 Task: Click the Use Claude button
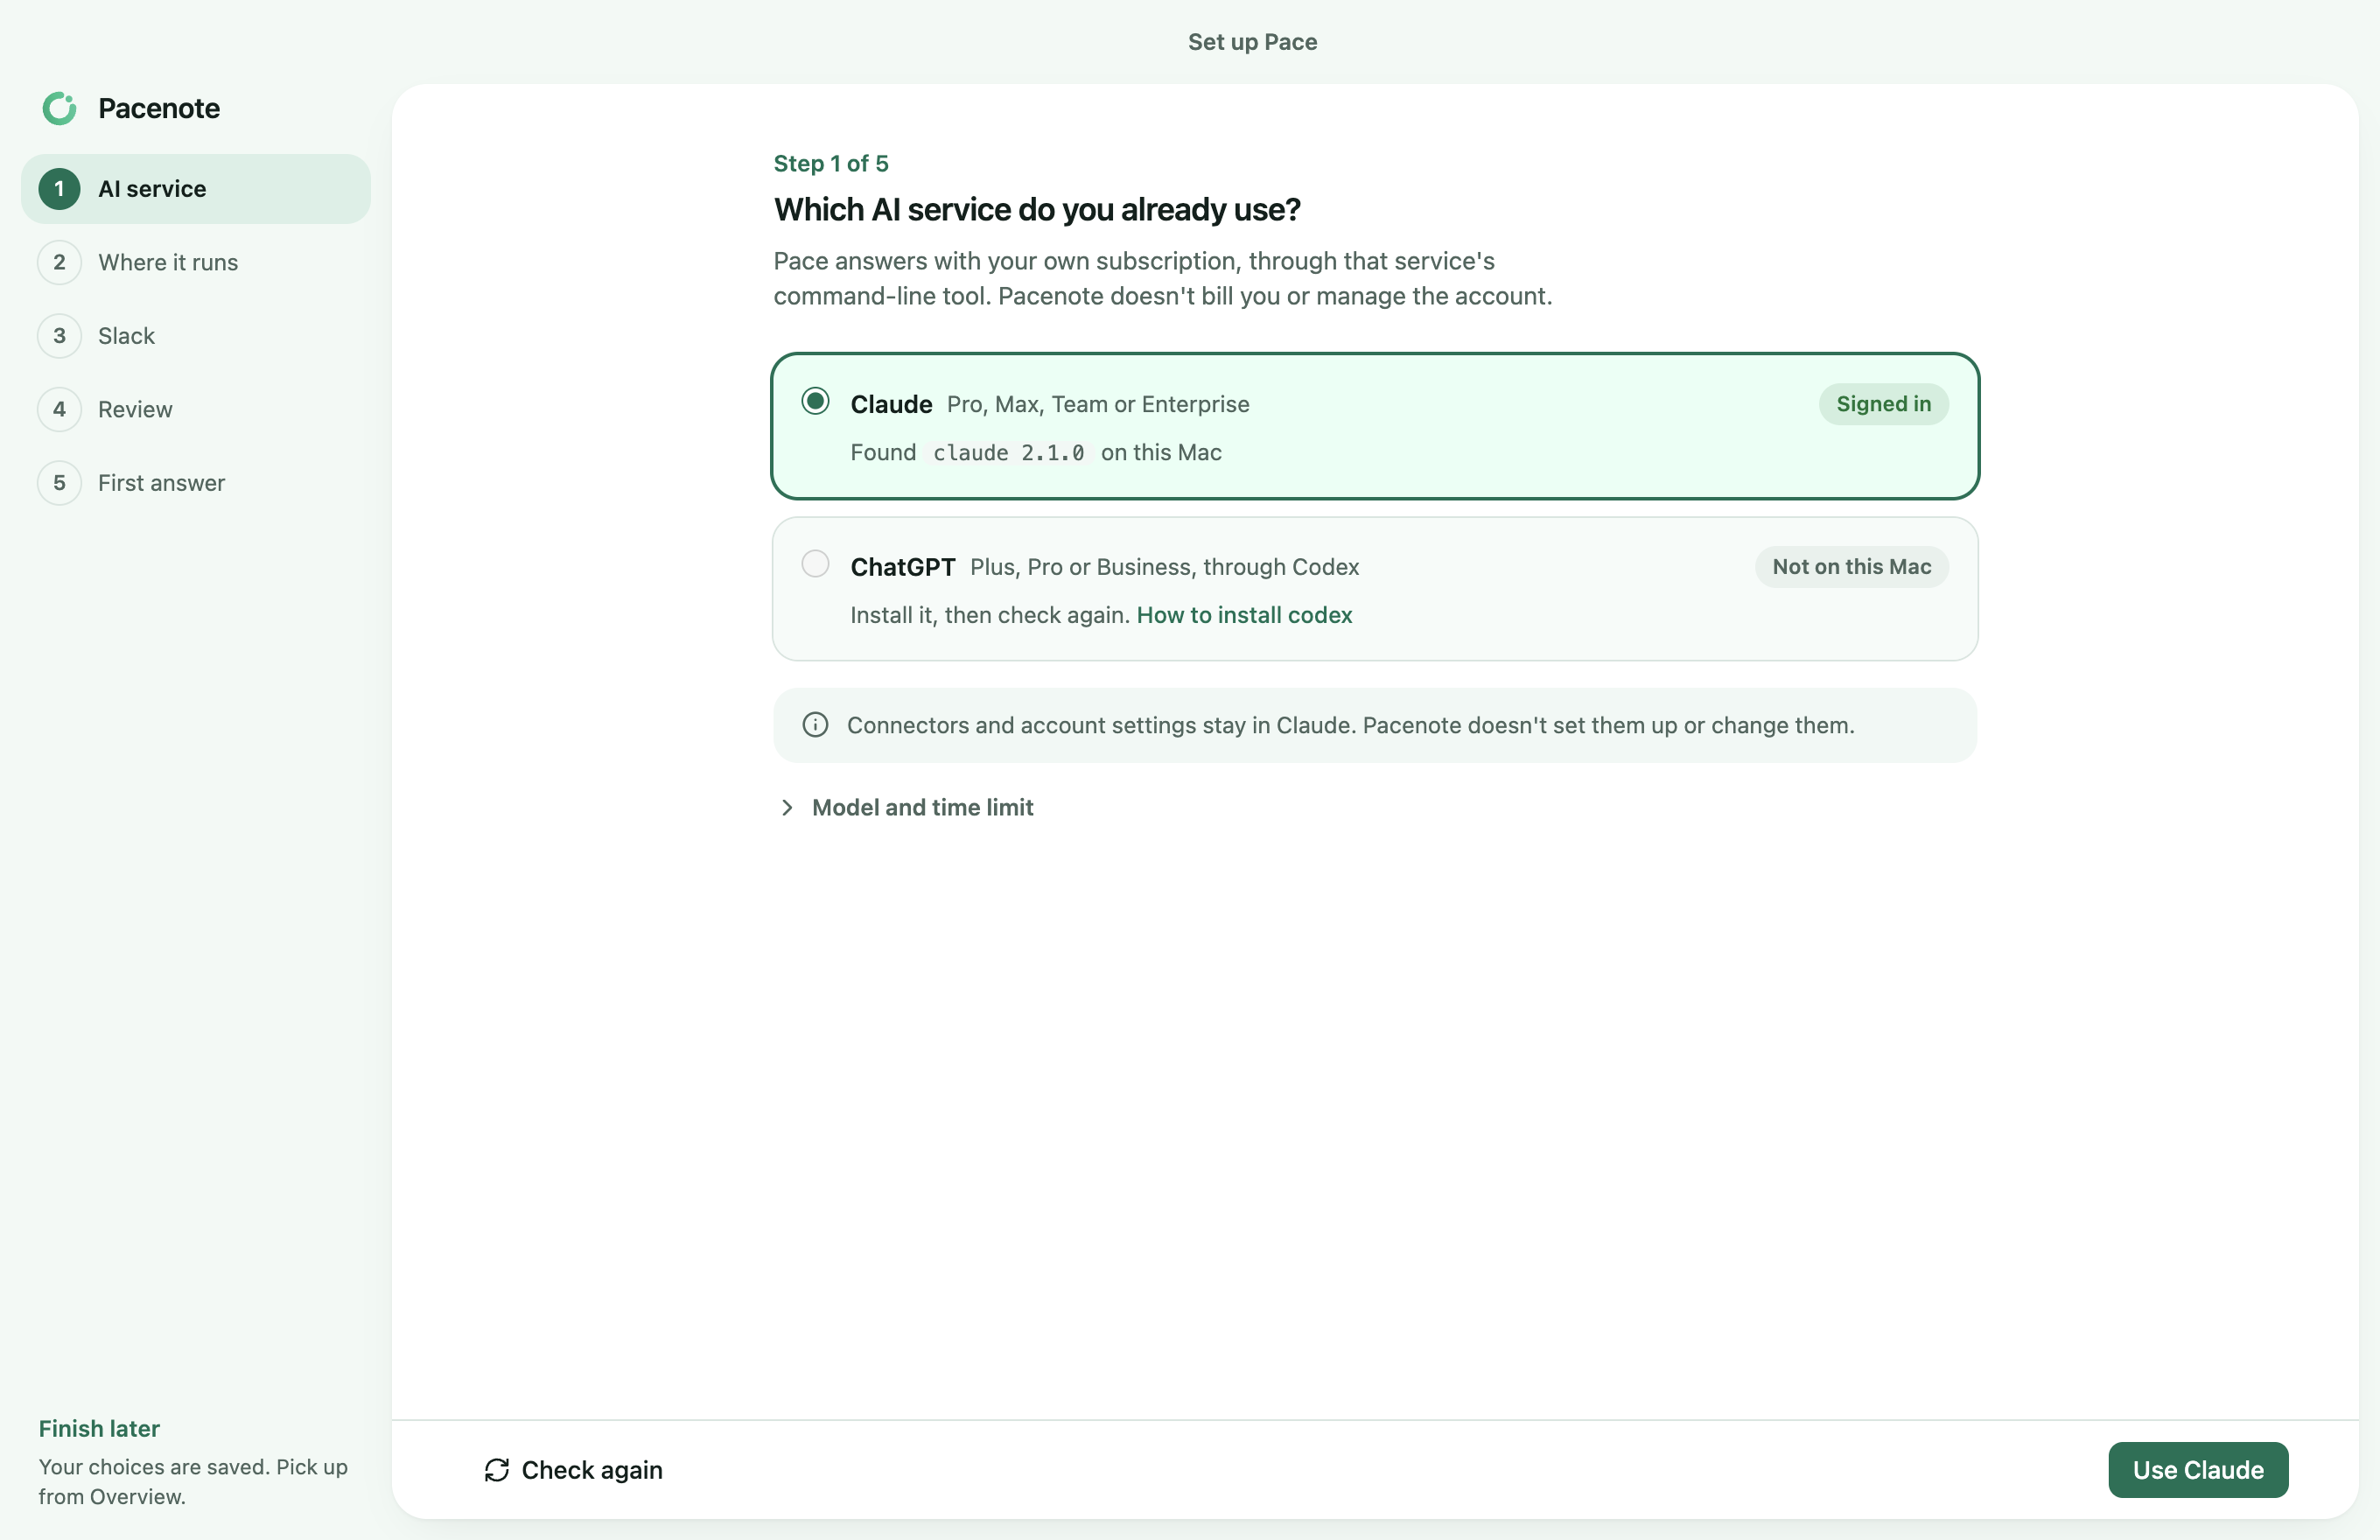(2198, 1469)
